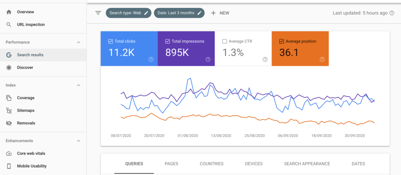Click the Date: Last 3 months chip
Viewport: 401px width, 175px height.
[179, 13]
